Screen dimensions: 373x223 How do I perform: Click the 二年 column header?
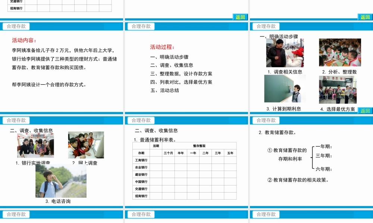click(x=205, y=153)
